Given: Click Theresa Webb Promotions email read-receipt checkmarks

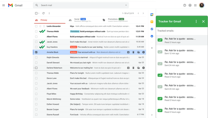Looking at the screenshot, I should point(42,31).
